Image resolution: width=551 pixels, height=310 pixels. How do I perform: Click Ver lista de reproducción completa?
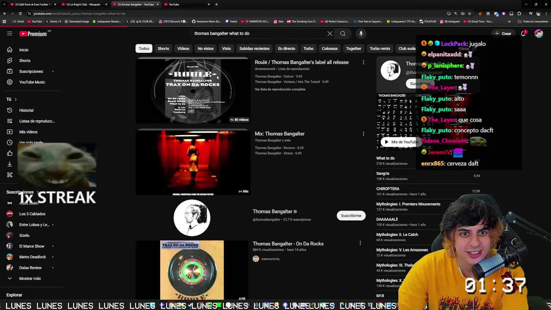click(x=280, y=90)
